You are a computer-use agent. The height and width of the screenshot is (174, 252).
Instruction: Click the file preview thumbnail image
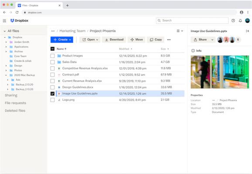pos(220,72)
